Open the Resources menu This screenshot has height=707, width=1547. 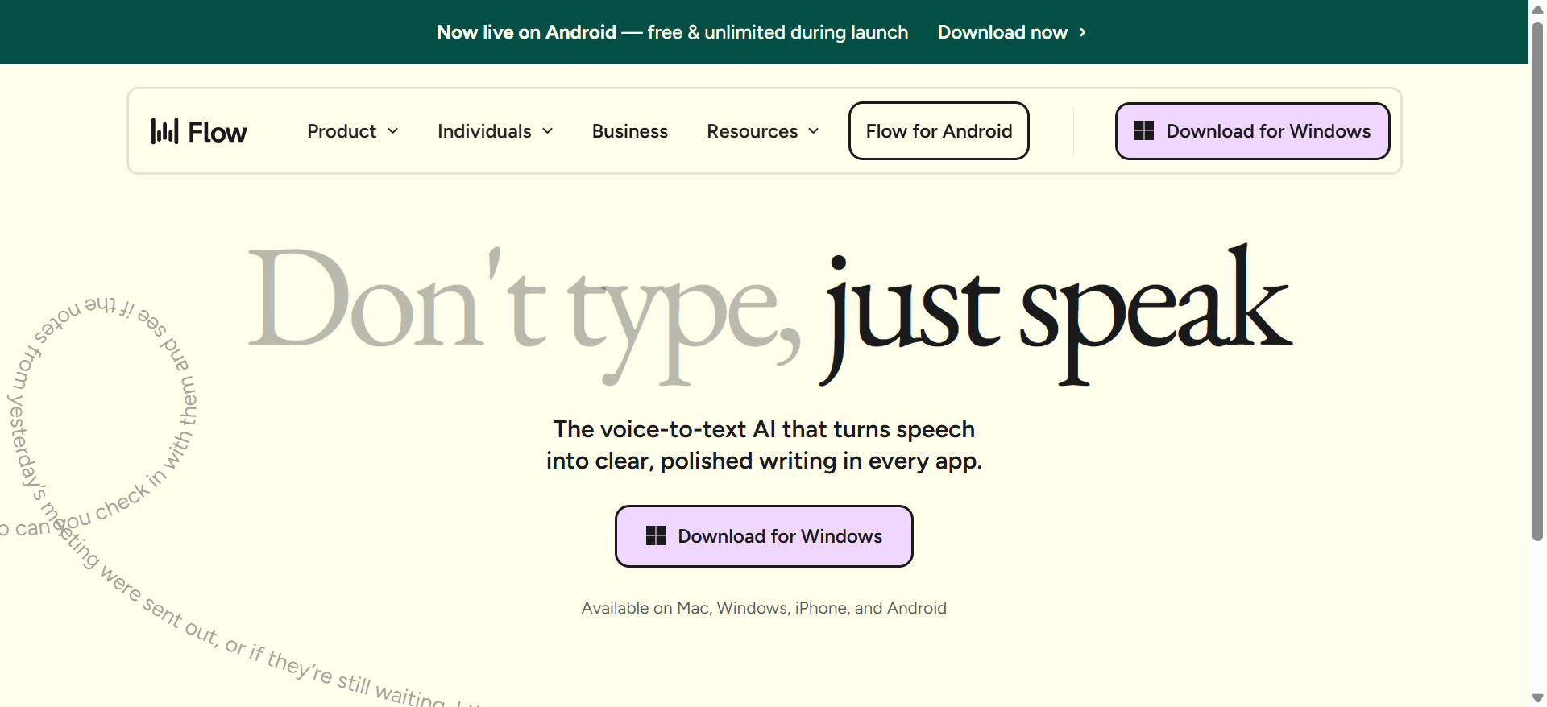pos(763,131)
